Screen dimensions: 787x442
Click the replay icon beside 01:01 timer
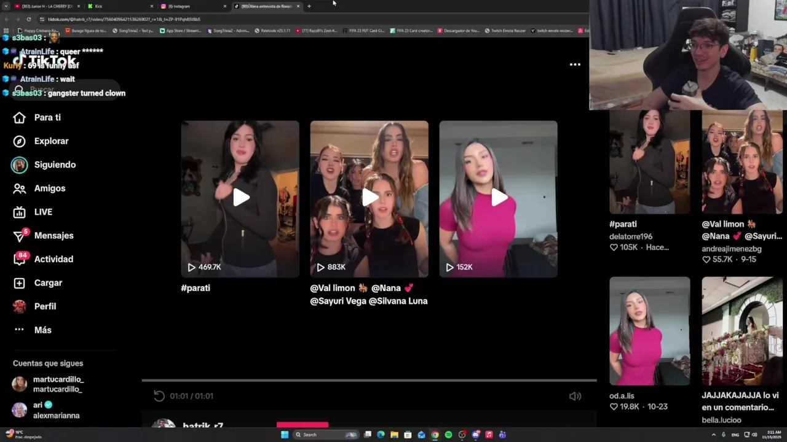click(x=159, y=396)
